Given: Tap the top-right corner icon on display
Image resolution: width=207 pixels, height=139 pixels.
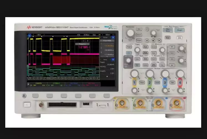Looking at the screenshot, I should click(x=113, y=35).
